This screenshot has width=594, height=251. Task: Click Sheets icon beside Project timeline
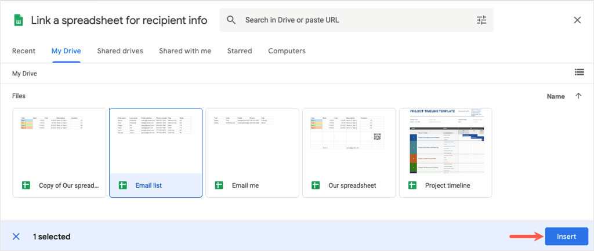(412, 185)
